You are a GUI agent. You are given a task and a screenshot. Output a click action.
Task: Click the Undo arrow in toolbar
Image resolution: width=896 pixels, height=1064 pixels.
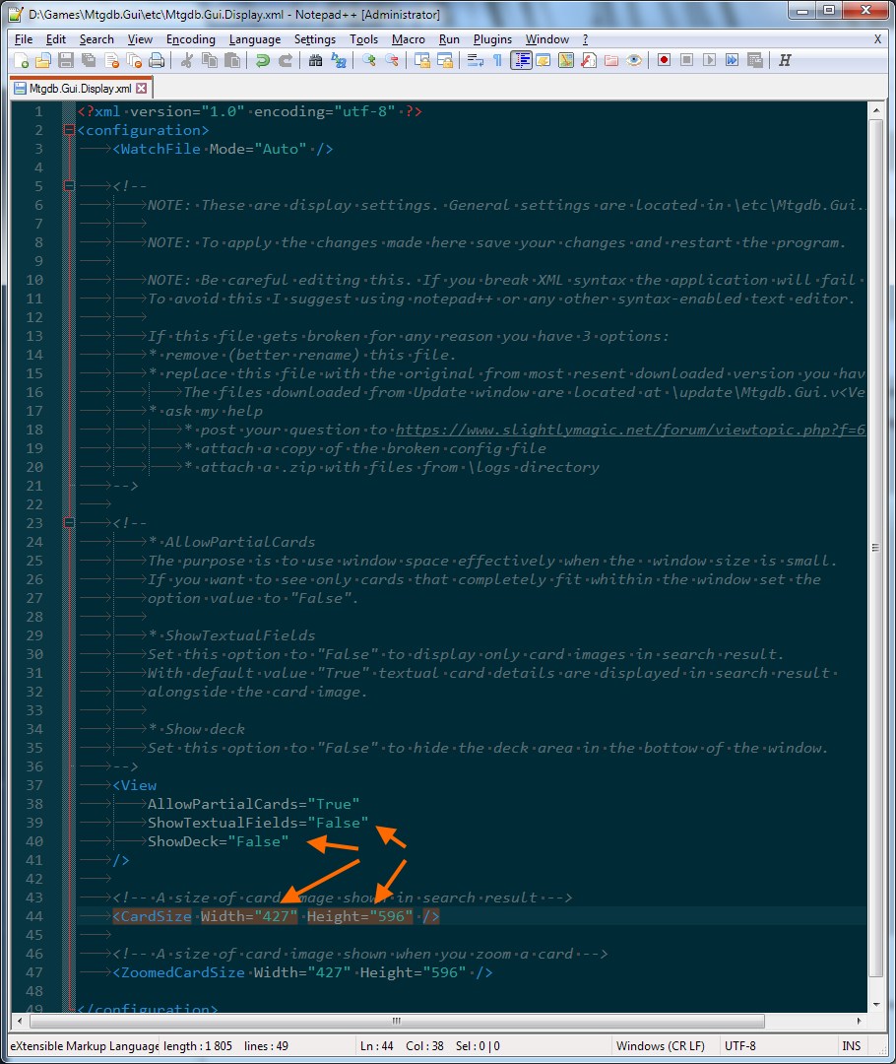[262, 60]
